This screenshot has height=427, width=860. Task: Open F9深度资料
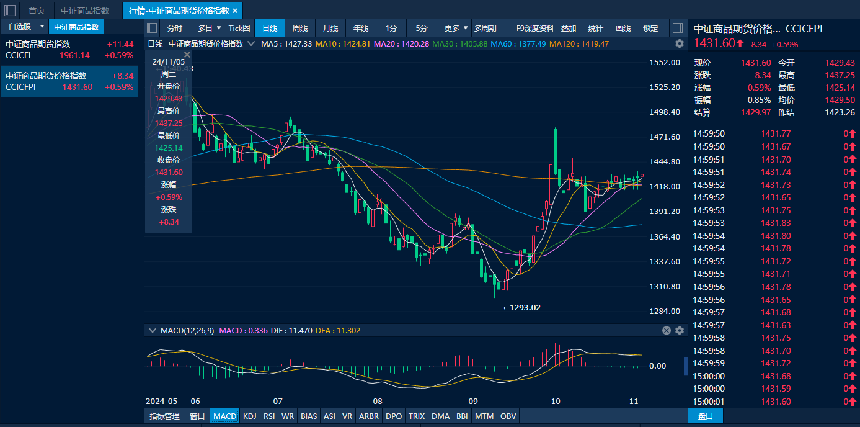[534, 28]
